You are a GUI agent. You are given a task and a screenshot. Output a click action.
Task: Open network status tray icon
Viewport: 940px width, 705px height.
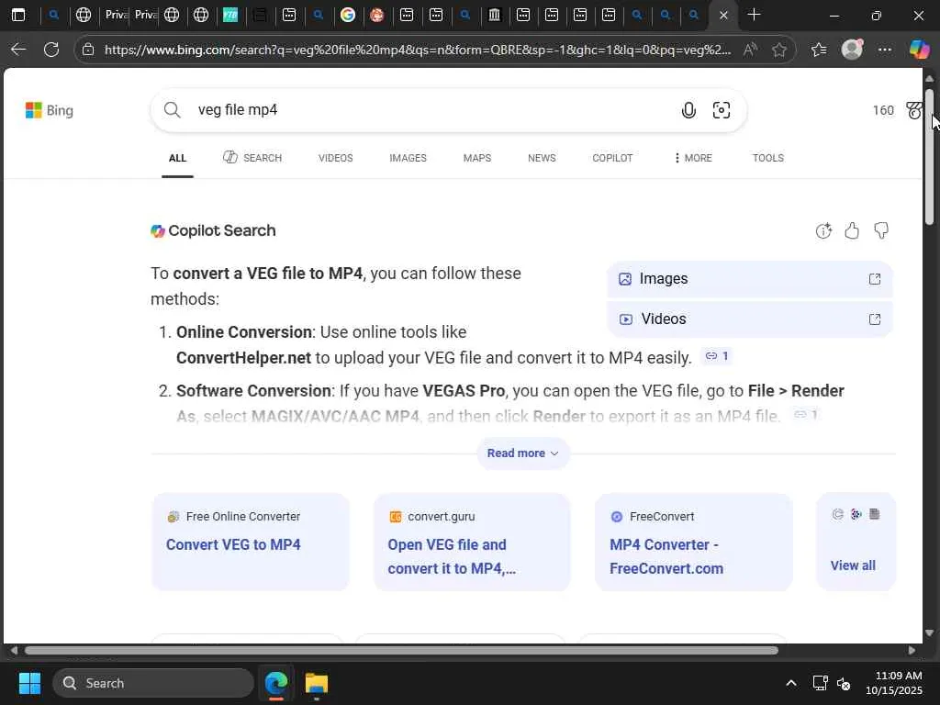click(820, 683)
